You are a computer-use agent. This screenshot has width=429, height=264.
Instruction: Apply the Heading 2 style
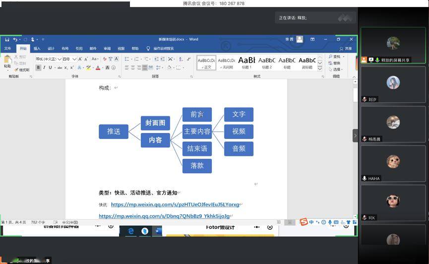267,63
